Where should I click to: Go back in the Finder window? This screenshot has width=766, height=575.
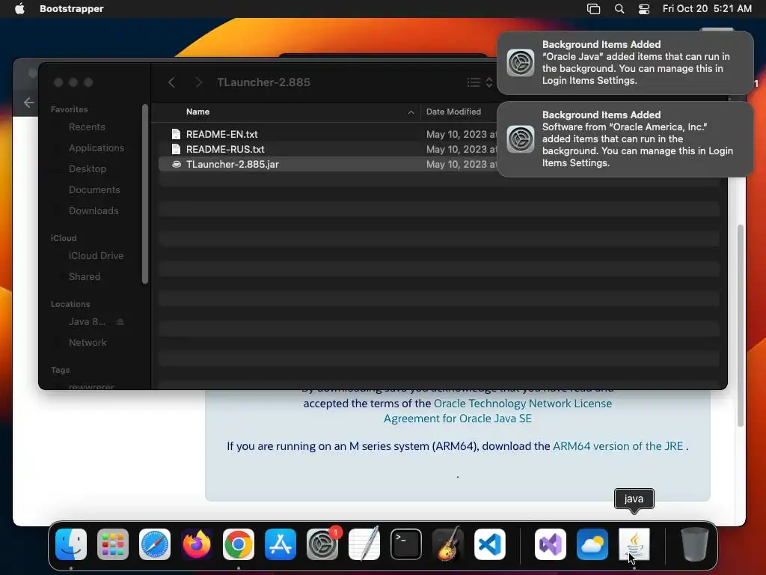click(x=171, y=82)
